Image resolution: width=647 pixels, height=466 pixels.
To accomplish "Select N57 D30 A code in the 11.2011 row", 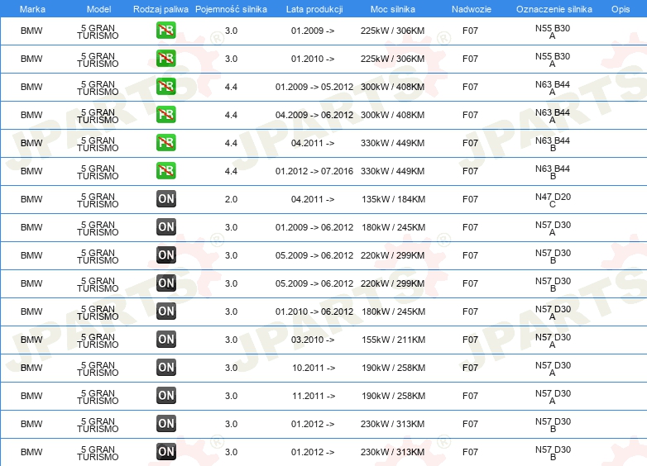I will (x=553, y=397).
